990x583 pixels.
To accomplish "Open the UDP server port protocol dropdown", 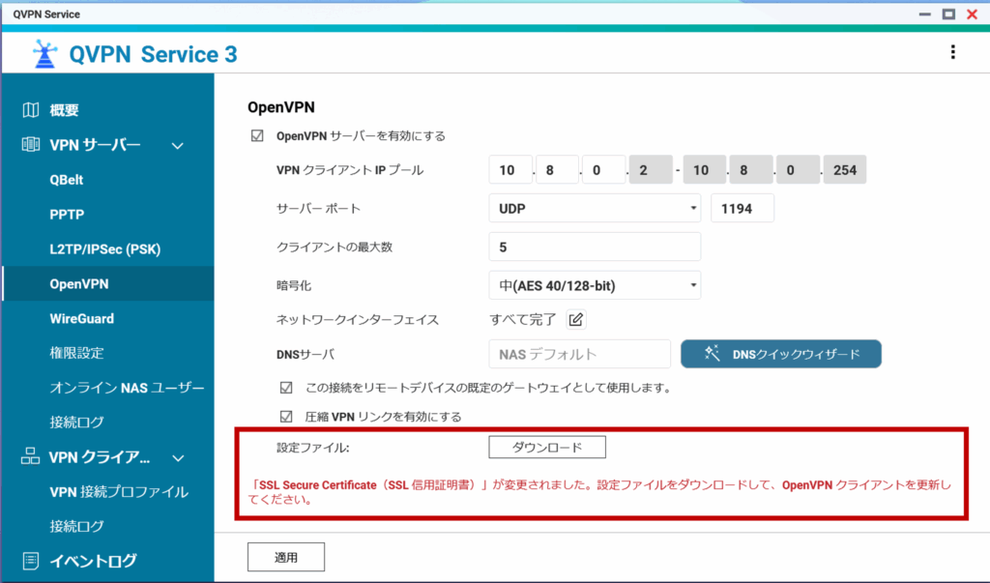I will coord(595,208).
